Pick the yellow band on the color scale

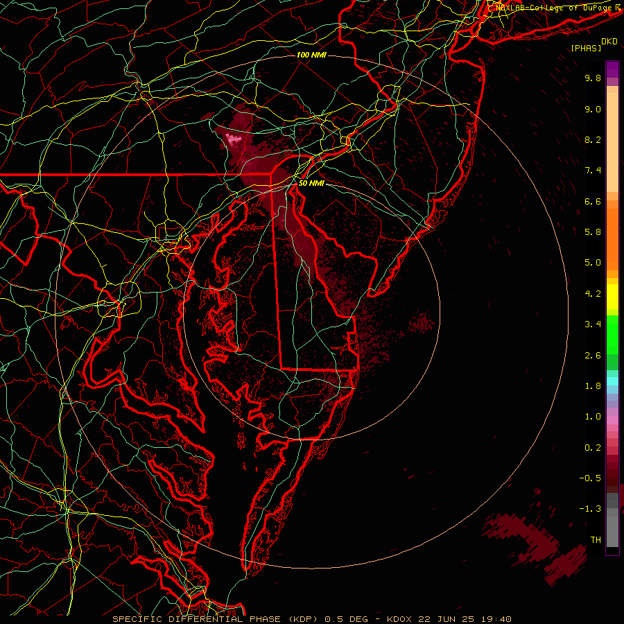point(612,297)
